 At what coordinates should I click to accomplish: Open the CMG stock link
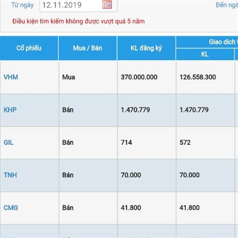(x=11, y=207)
